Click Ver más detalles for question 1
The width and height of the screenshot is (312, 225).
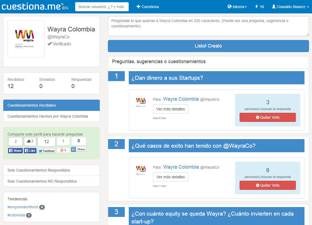pos(171,109)
